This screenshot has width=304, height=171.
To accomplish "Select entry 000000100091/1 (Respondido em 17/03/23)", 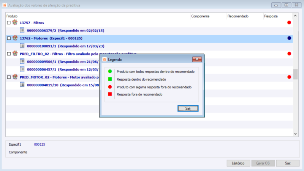I will point(149,46).
